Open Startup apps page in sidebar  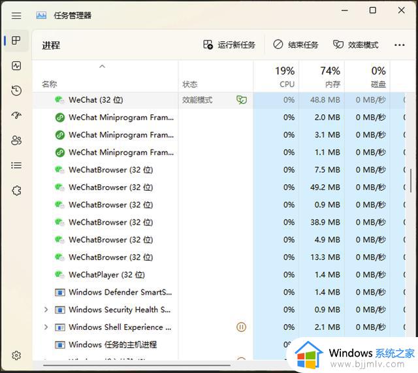pyautogui.click(x=16, y=116)
